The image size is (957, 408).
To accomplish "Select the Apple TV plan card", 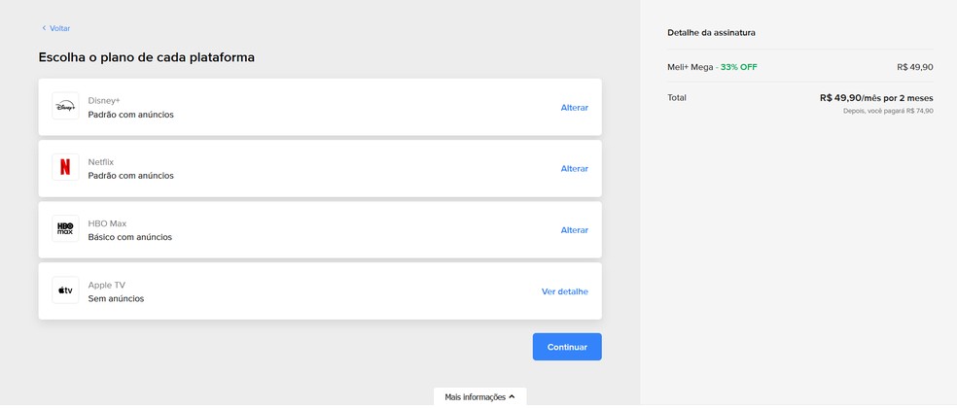I will tap(319, 290).
